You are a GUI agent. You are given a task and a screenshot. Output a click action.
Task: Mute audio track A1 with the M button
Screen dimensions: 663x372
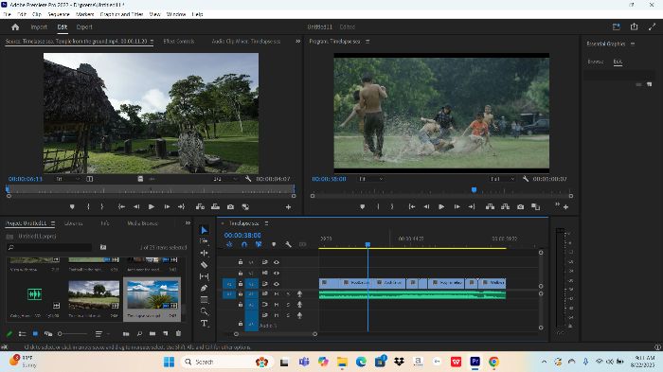[x=277, y=293]
